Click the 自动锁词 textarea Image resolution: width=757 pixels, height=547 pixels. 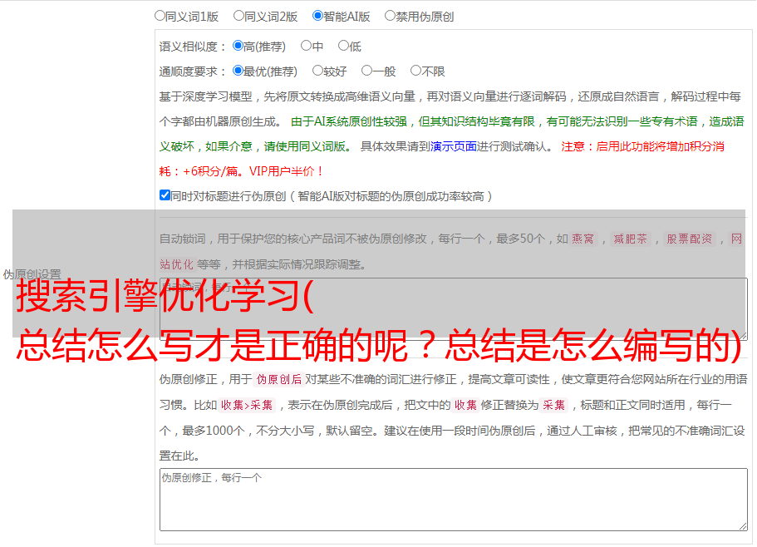(x=454, y=309)
